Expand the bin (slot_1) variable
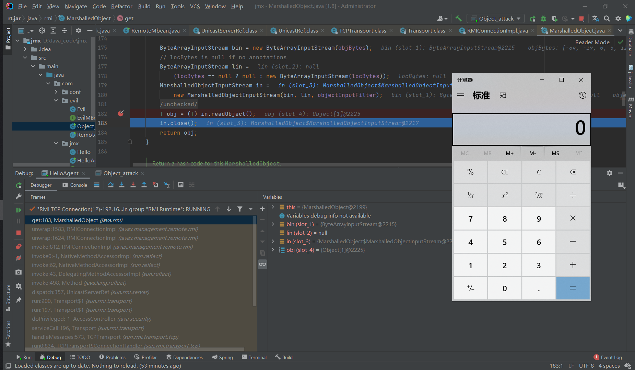 (273, 224)
